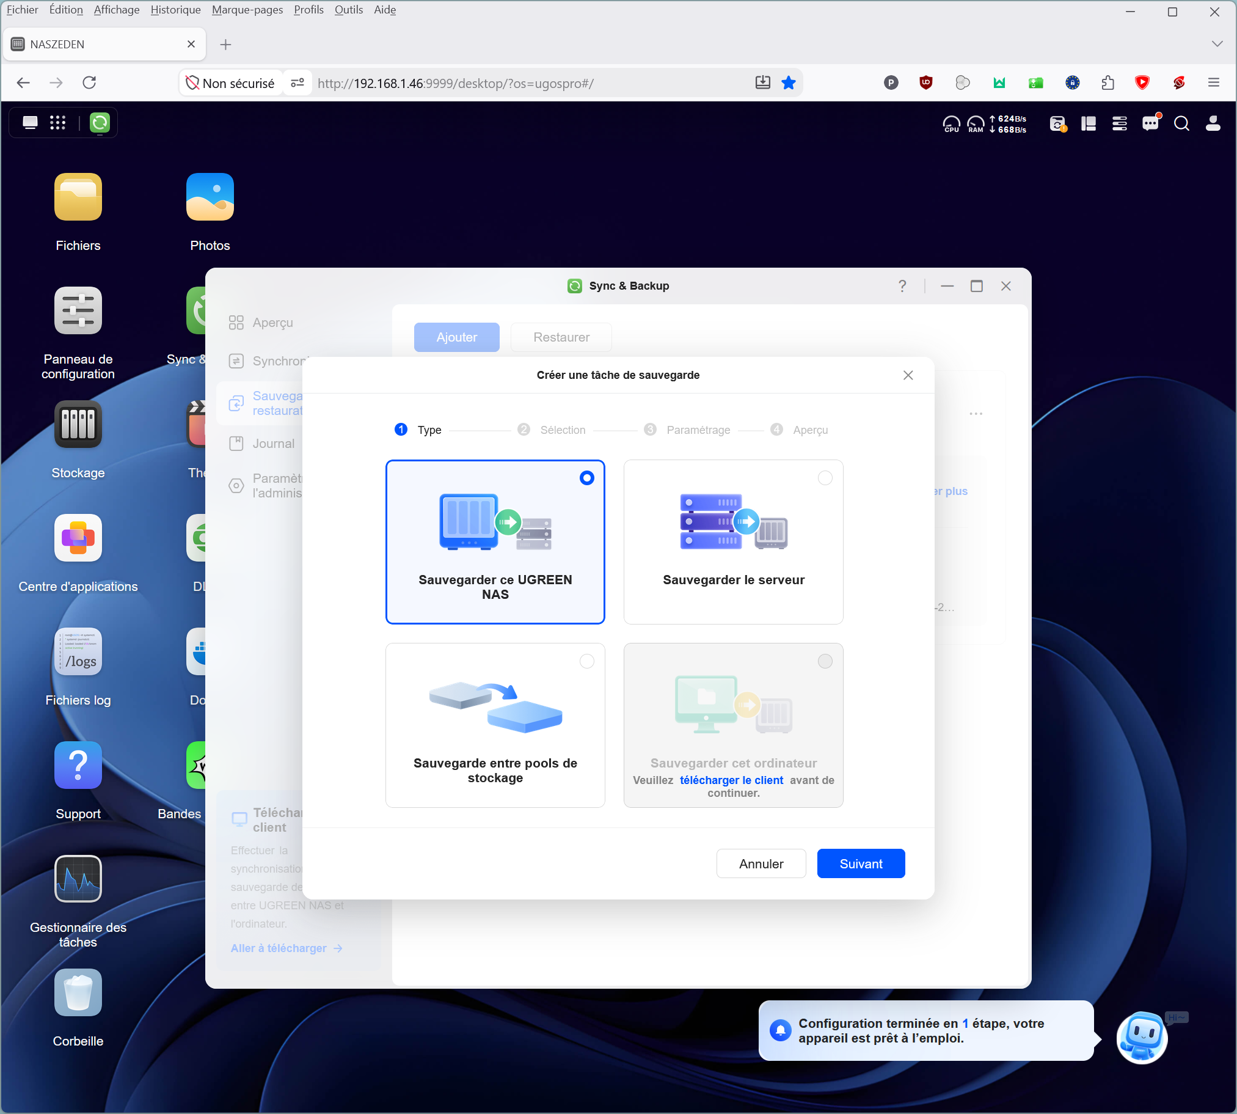Click the configuration notification bubble

point(925,1031)
